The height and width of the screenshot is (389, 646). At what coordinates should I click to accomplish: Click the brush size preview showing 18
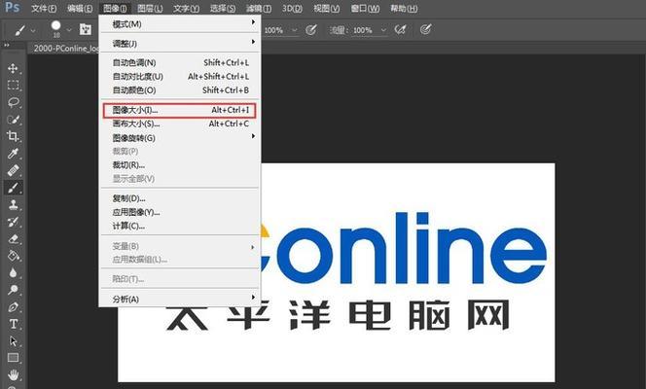click(56, 29)
